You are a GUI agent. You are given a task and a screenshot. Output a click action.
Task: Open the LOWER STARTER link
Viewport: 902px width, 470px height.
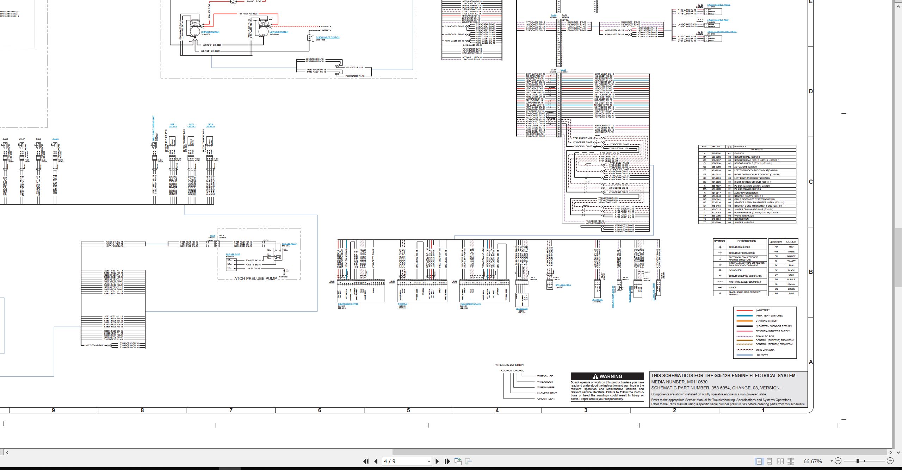(279, 32)
